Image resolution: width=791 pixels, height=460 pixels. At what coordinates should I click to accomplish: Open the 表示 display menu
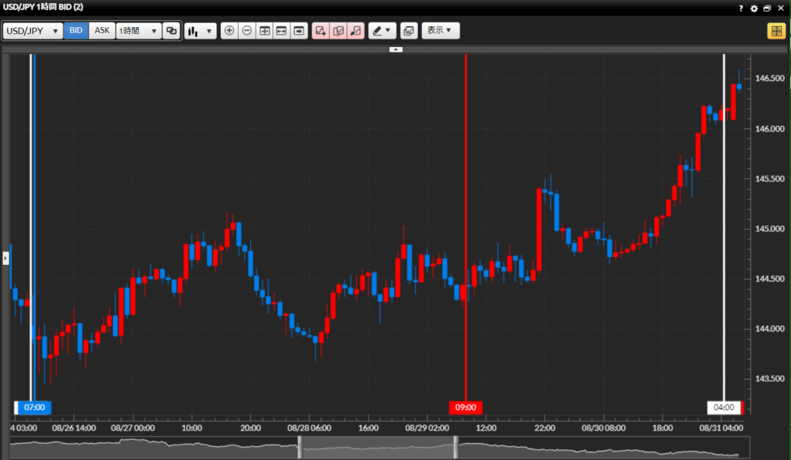coord(440,31)
